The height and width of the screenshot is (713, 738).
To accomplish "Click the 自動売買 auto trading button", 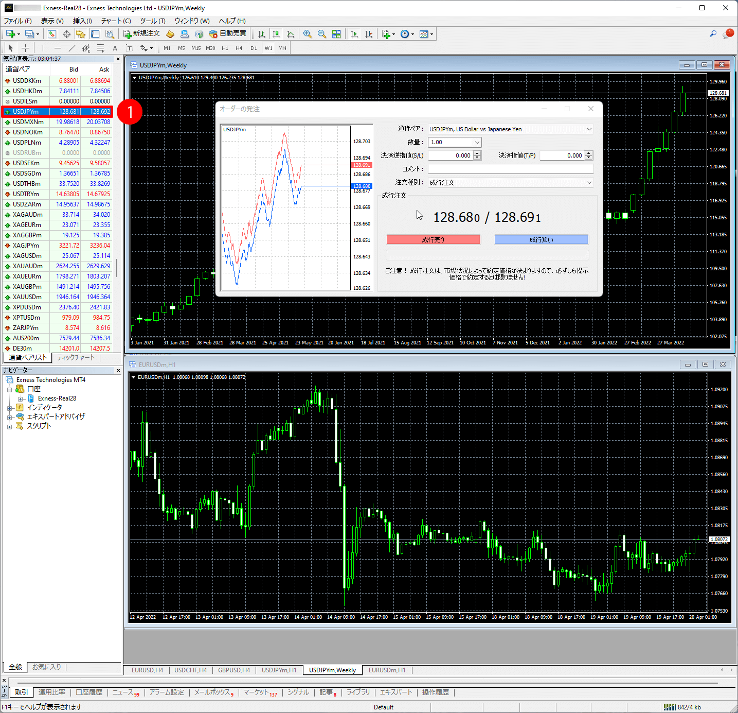I will point(228,33).
